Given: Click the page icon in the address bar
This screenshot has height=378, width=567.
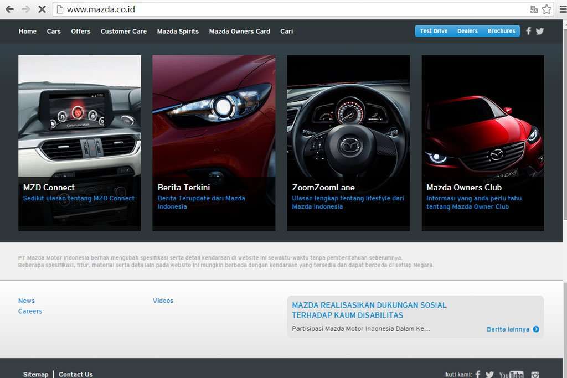Looking at the screenshot, I should [x=60, y=9].
